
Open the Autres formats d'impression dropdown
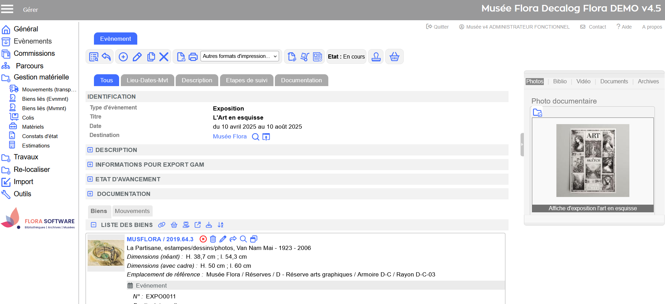point(240,56)
